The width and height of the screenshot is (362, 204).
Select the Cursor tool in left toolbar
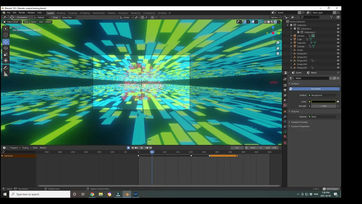(6, 35)
